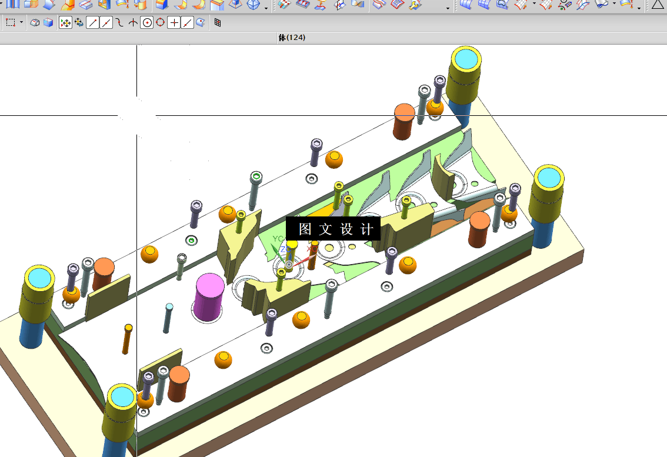The image size is (667, 457).
Task: Click the blue cube on diamond frame icon
Action: click(235, 5)
